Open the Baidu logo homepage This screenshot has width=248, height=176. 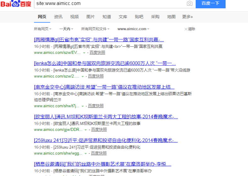tap(16, 3)
